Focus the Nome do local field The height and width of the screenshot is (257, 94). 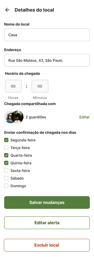pyautogui.click(x=47, y=35)
